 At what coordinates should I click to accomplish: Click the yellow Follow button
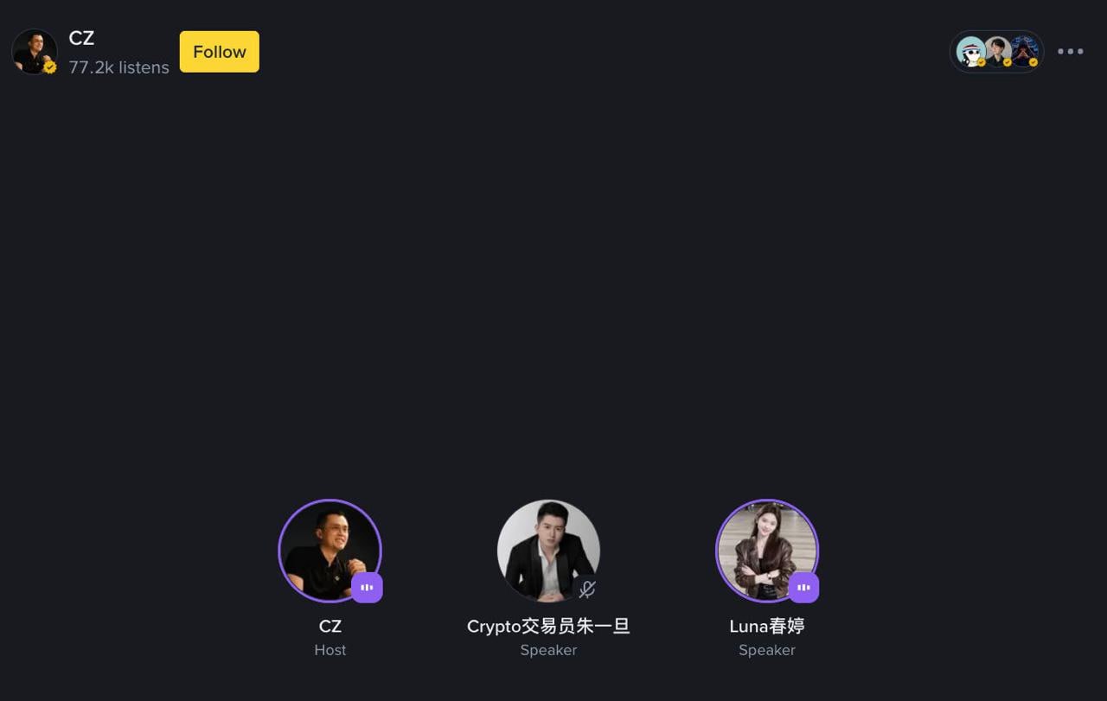coord(219,52)
